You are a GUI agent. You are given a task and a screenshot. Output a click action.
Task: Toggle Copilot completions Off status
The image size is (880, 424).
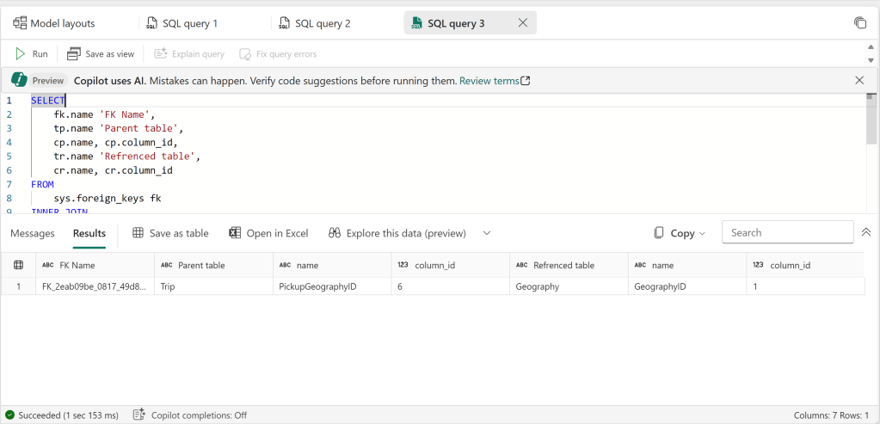tap(199, 415)
